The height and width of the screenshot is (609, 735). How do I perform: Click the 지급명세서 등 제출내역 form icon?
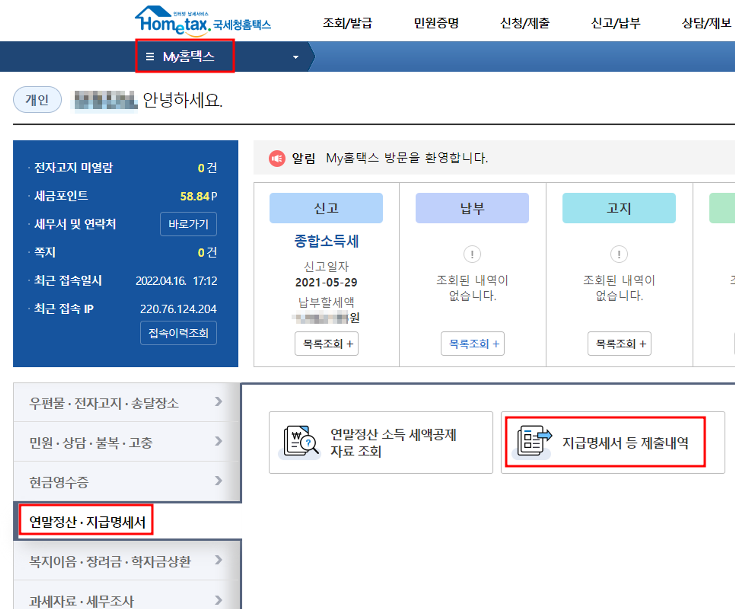[x=534, y=441]
